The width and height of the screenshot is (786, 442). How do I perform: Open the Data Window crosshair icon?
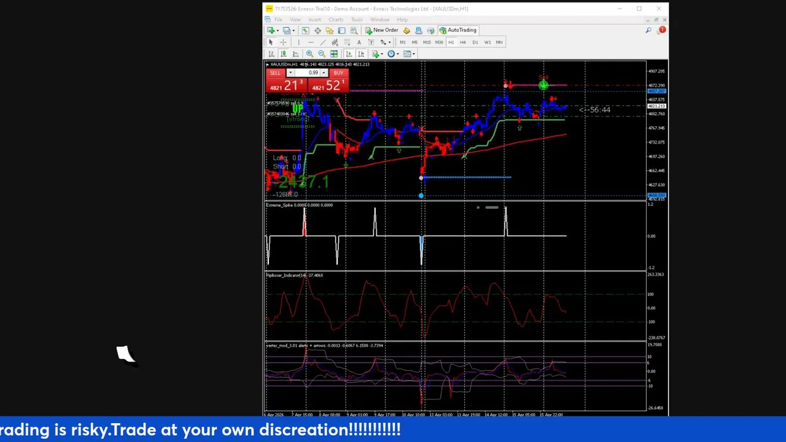click(317, 30)
